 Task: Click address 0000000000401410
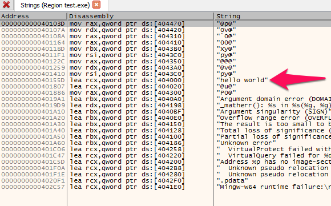pos(33,74)
